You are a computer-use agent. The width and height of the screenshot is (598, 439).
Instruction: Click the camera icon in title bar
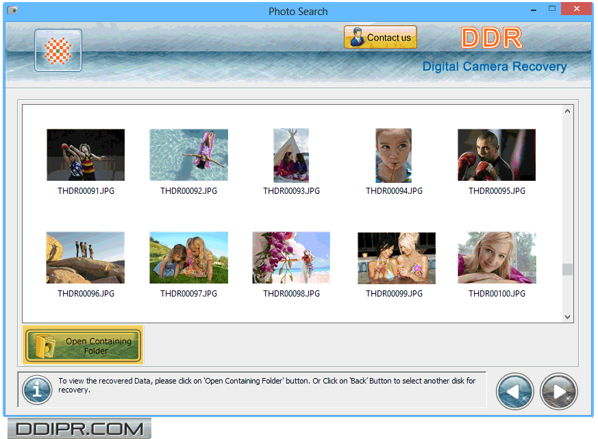pyautogui.click(x=12, y=11)
